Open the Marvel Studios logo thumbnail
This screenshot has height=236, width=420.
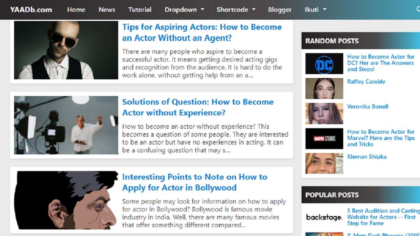coord(324,139)
